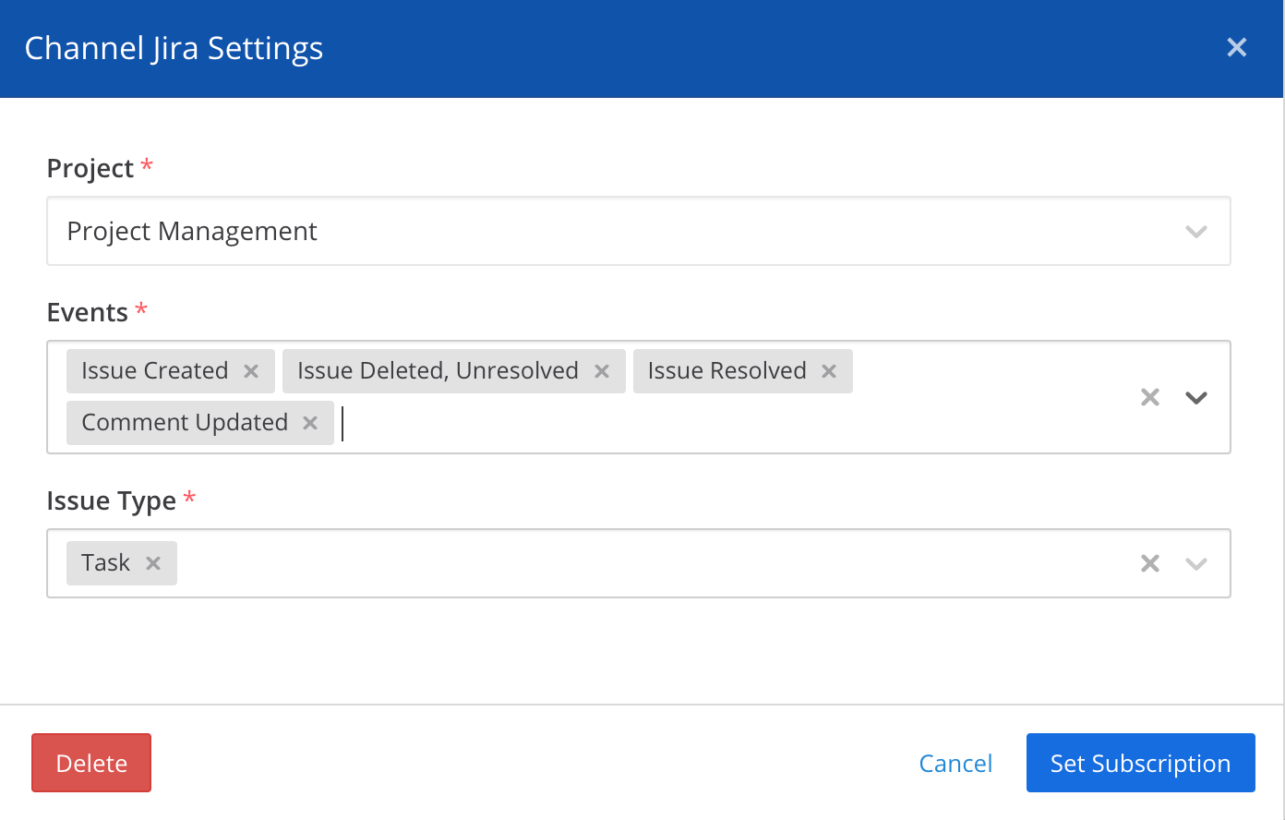
Task: Expand the Issue Type dropdown
Action: pyautogui.click(x=1196, y=562)
